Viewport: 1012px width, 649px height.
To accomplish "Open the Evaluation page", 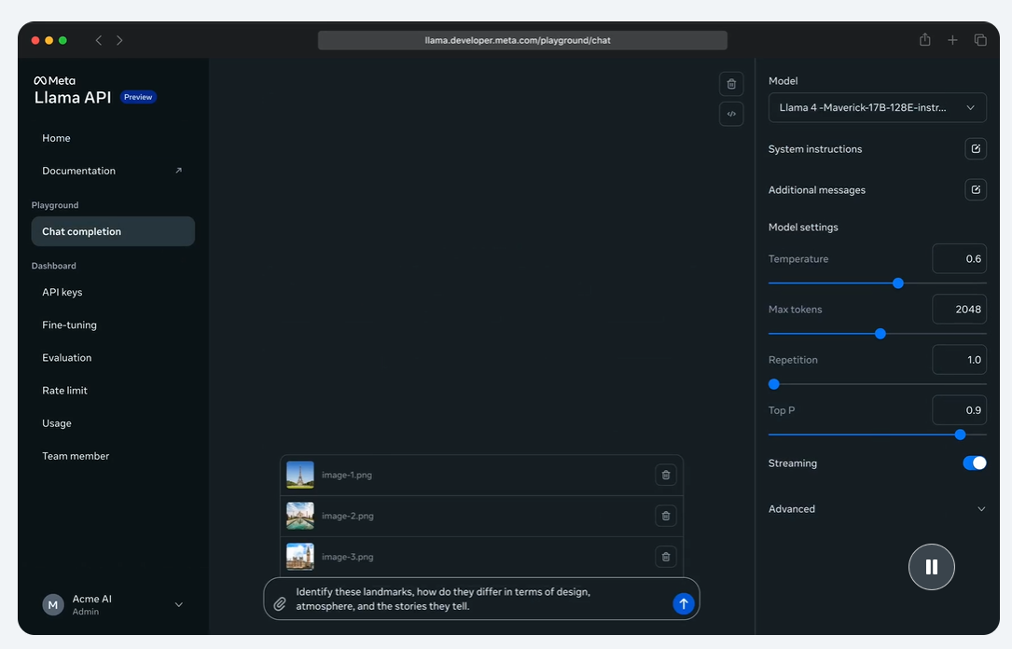I will [66, 357].
